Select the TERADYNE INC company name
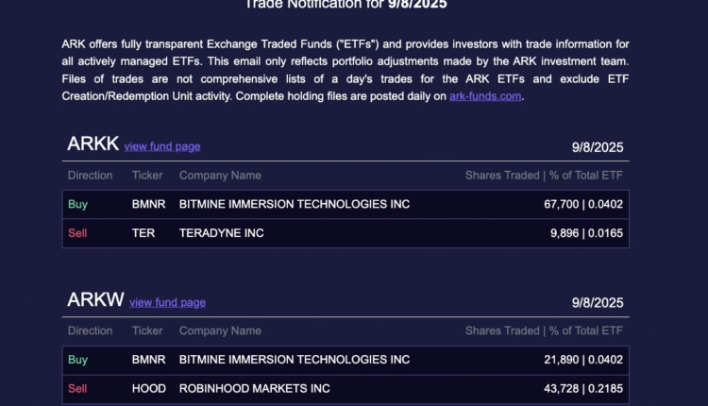This screenshot has height=406, width=708. pyautogui.click(x=222, y=232)
